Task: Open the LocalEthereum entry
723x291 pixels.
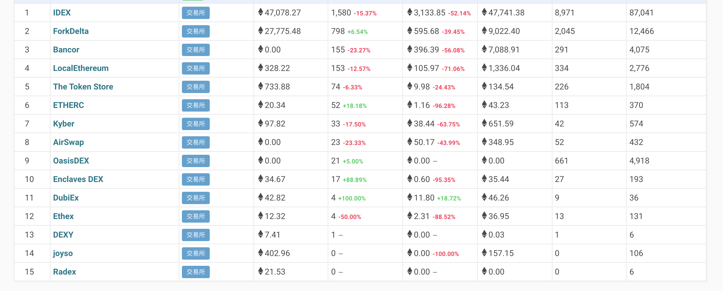Action: (x=81, y=68)
